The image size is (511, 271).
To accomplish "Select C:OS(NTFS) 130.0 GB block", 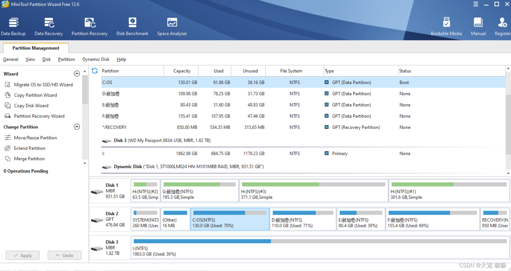I will coord(230,219).
